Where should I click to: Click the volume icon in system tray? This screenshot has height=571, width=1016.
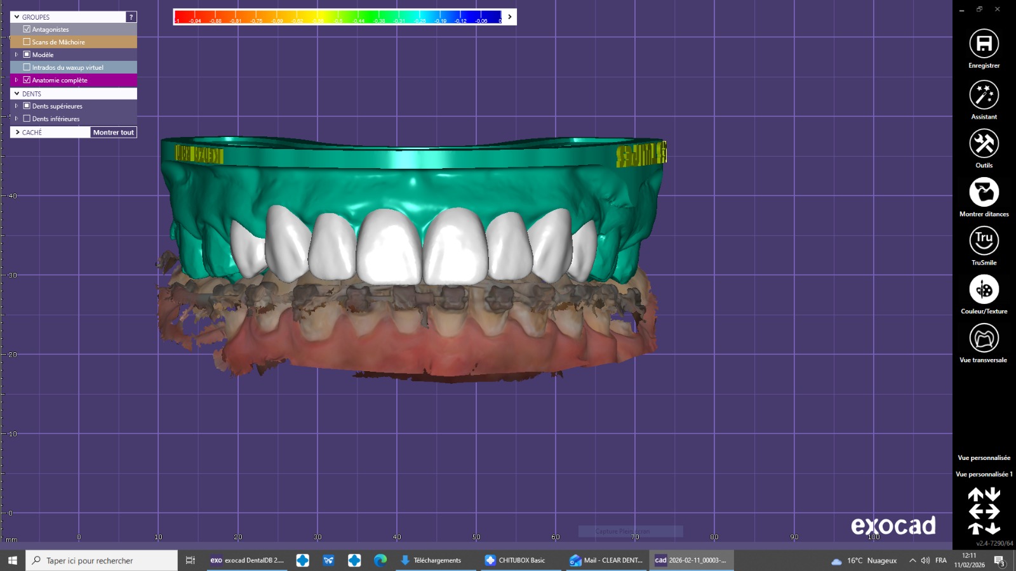pos(925,560)
